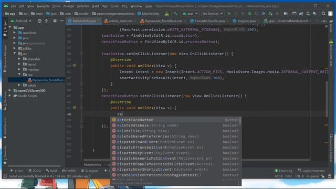Switch to the CascadeClassifier.java tab

pyautogui.click(x=209, y=21)
